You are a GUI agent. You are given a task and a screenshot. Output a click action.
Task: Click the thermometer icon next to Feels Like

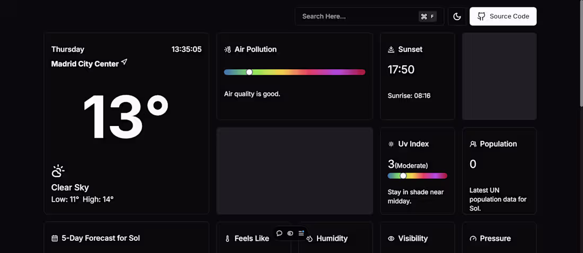(x=227, y=239)
